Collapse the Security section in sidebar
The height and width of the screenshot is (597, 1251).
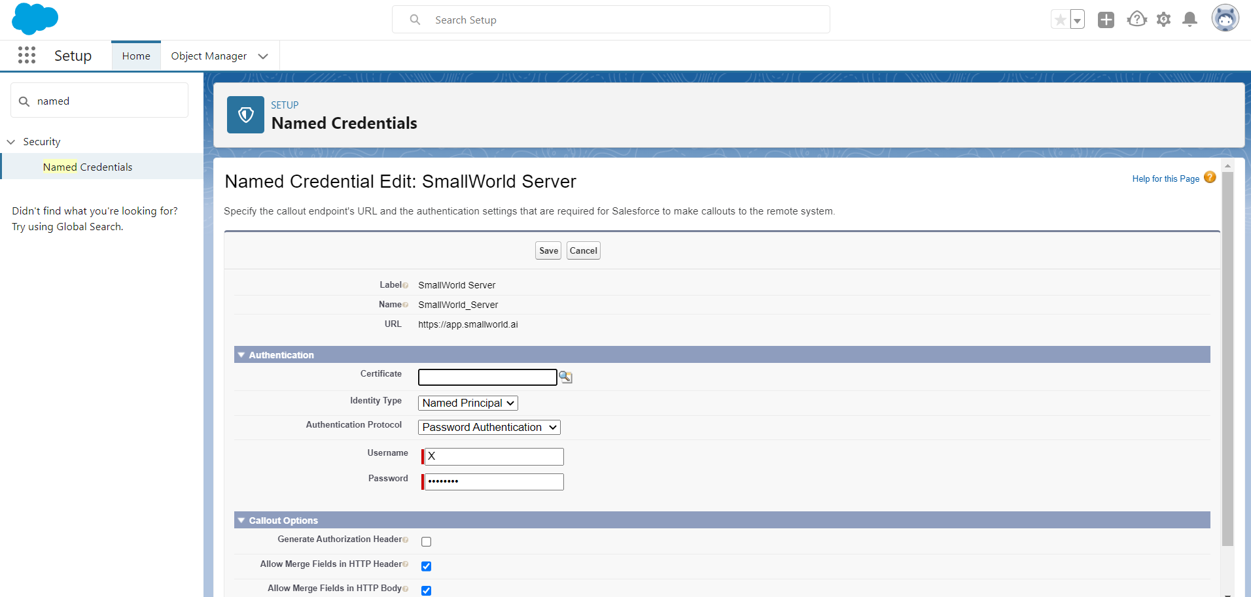11,142
